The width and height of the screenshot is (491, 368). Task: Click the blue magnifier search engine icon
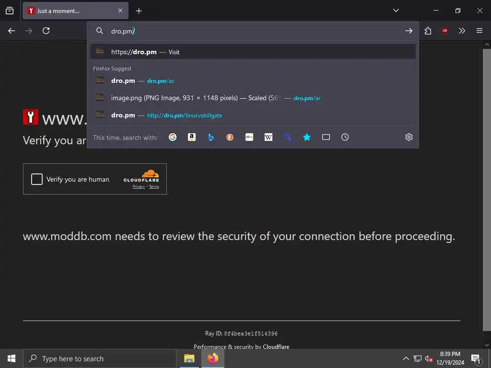(288, 137)
